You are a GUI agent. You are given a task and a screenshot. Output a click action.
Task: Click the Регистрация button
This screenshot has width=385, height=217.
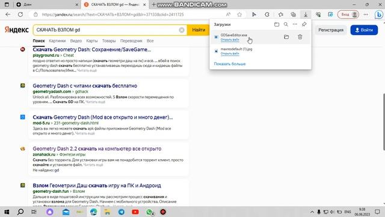(331, 30)
